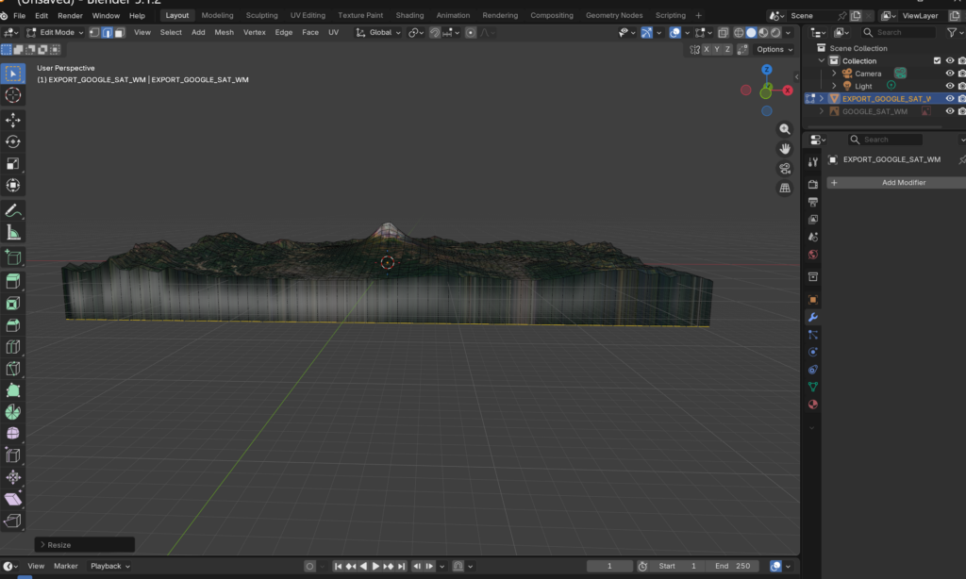The height and width of the screenshot is (579, 966).
Task: Open the Options button in viewport header
Action: coord(774,49)
